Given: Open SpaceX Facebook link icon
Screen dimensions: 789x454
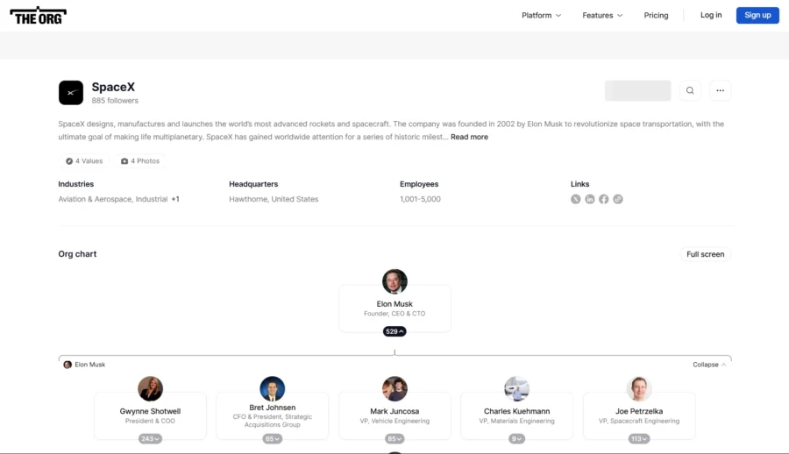Looking at the screenshot, I should tap(604, 199).
